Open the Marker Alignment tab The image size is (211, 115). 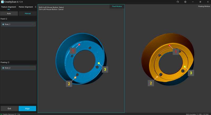[x=26, y=7]
